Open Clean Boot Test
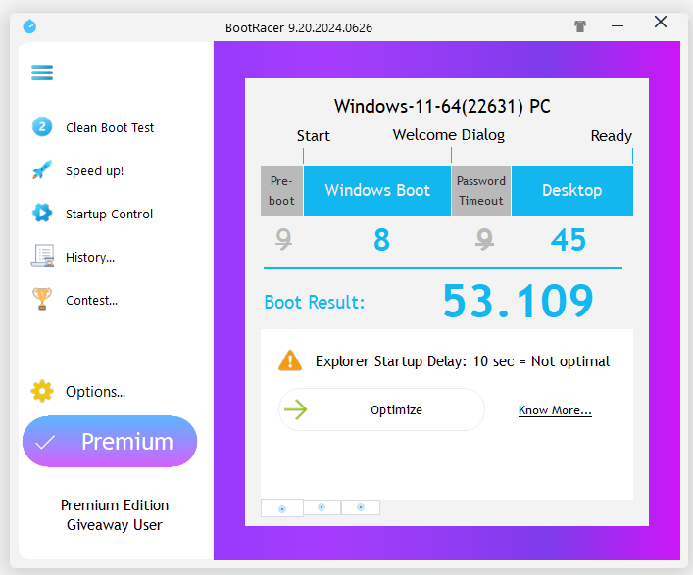Image resolution: width=693 pixels, height=575 pixels. [110, 127]
